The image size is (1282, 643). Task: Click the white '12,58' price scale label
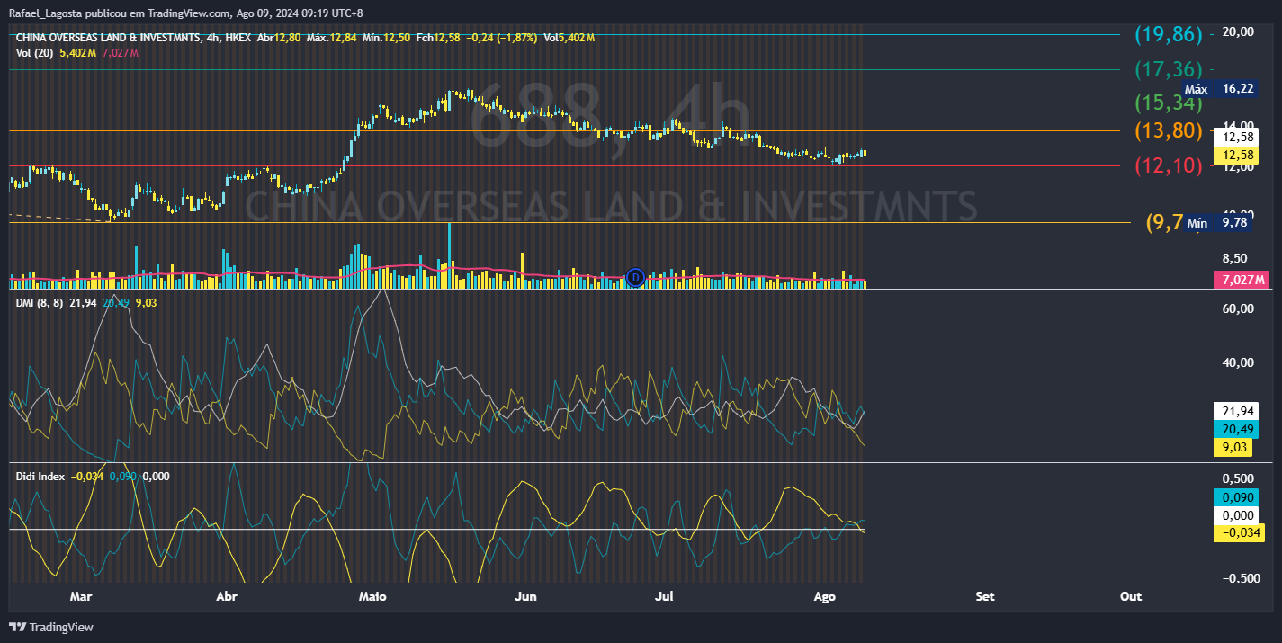[x=1236, y=137]
